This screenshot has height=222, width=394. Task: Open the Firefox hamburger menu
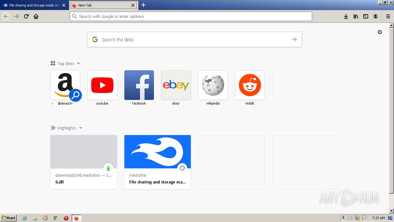pos(388,16)
